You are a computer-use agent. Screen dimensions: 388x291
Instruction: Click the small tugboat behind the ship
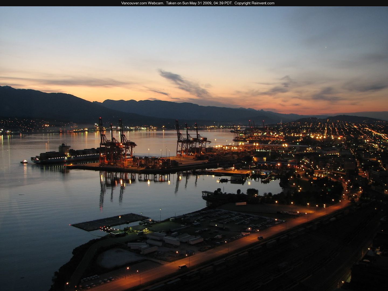[24, 162]
